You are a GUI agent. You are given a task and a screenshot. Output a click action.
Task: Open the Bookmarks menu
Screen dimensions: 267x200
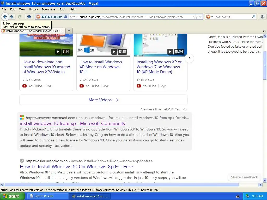tap(49, 9)
